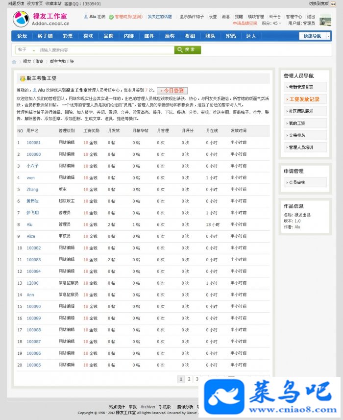
Task: Open the 抽奖 navigation tab
Action: [x=170, y=36]
